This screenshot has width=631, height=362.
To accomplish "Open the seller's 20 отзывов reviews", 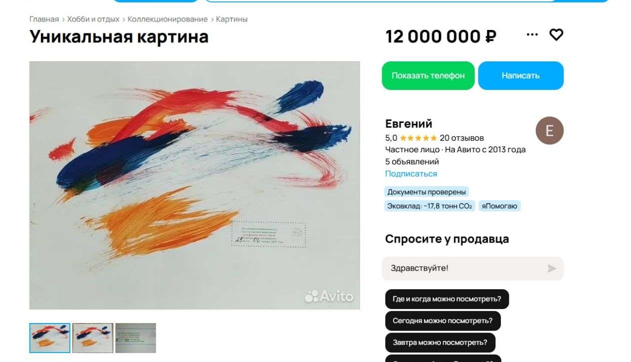I will pyautogui.click(x=461, y=138).
